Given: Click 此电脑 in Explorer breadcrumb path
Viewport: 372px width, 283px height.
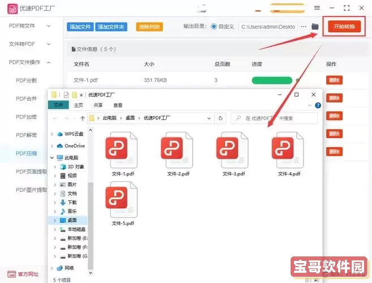Looking at the screenshot, I should (110, 118).
